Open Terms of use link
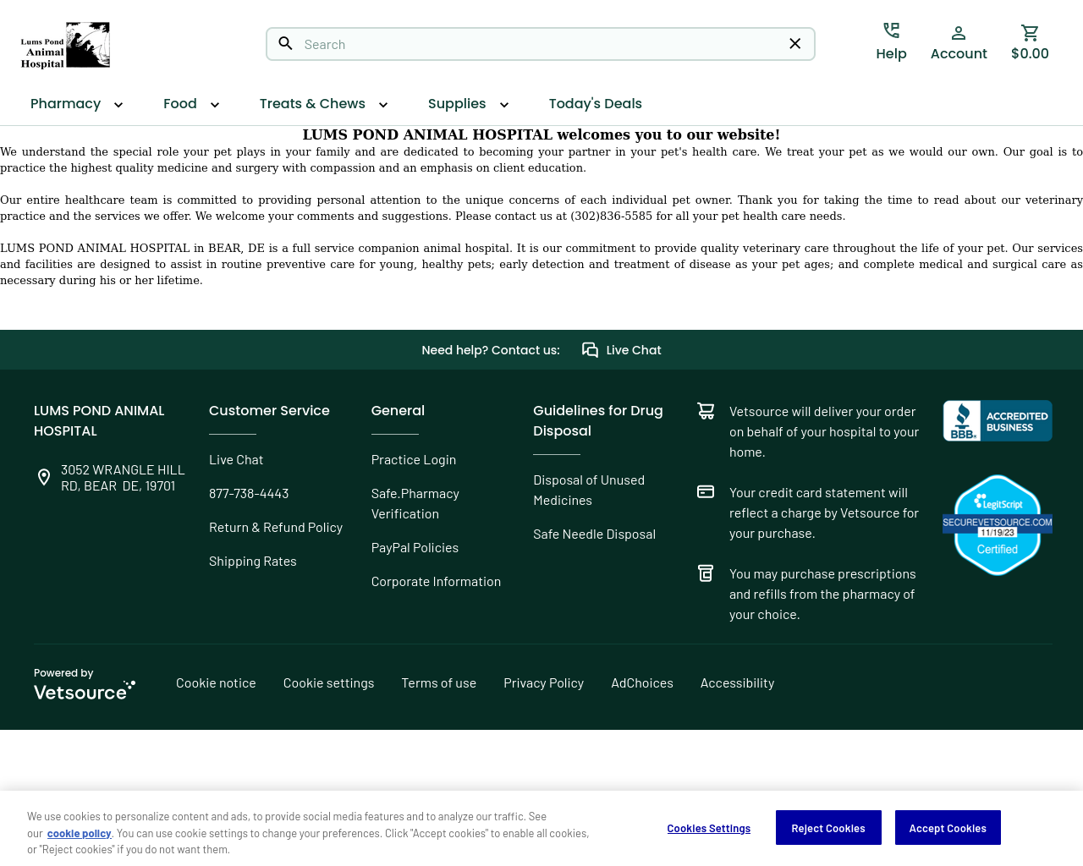Image resolution: width=1083 pixels, height=866 pixels. click(439, 682)
